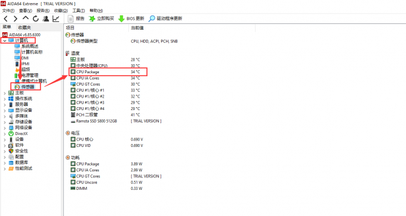Refresh the view with the circular arrow icon
This screenshot has height=216, width=406.
pos(35,18)
